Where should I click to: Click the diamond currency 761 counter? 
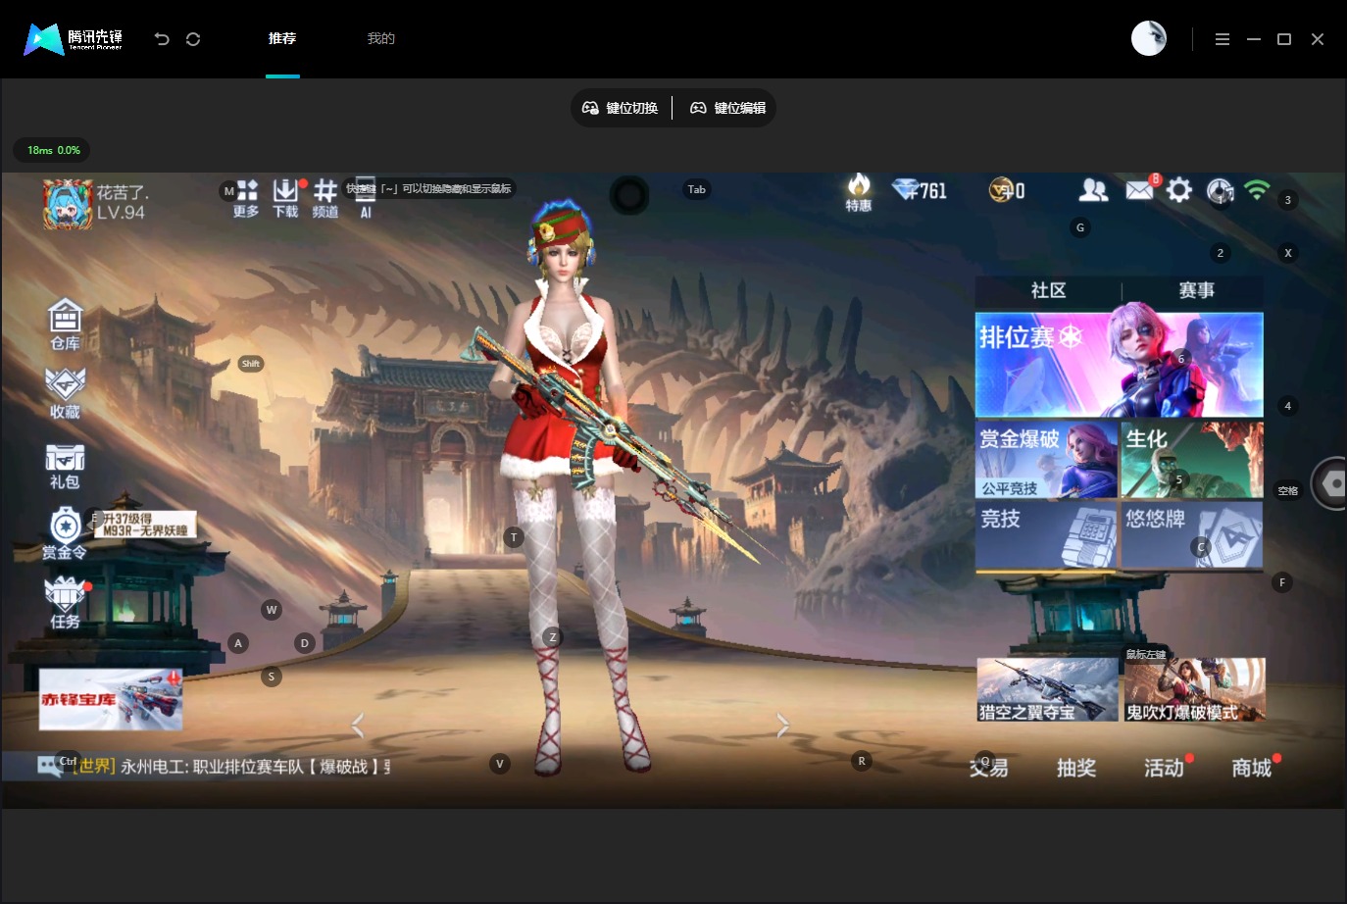point(920,190)
